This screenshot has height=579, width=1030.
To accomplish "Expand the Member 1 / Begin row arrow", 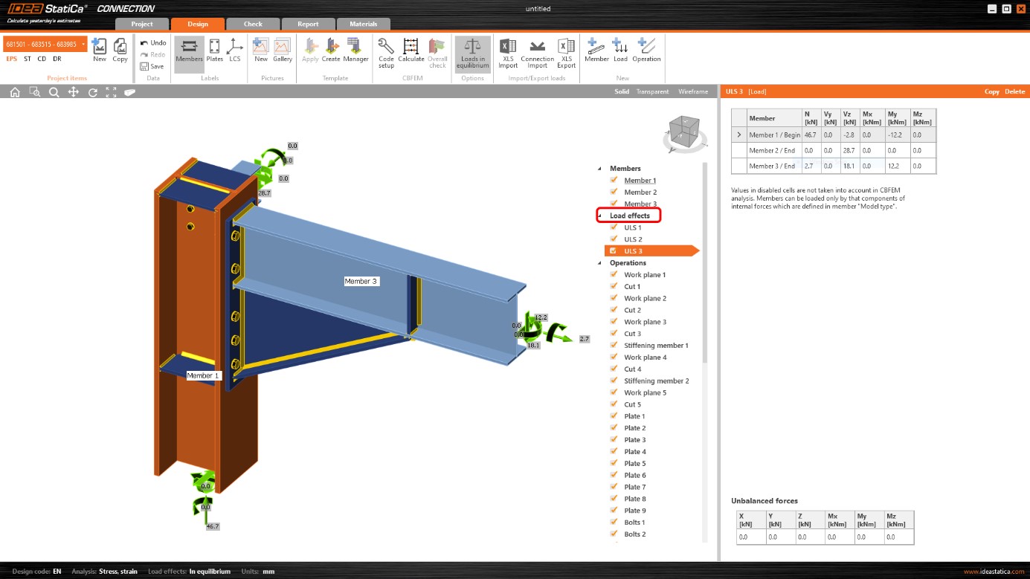I will click(738, 135).
